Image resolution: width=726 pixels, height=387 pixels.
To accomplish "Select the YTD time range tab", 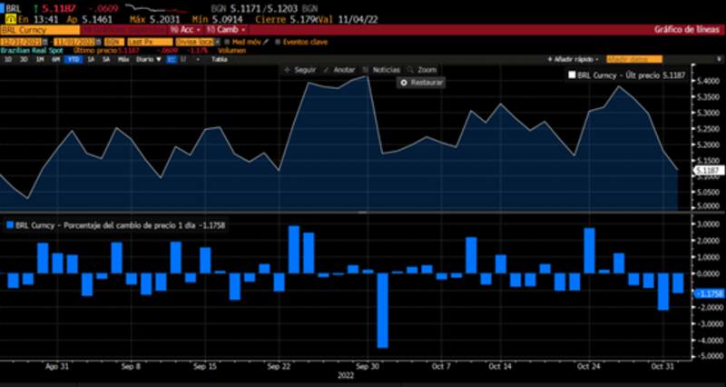I will click(70, 59).
